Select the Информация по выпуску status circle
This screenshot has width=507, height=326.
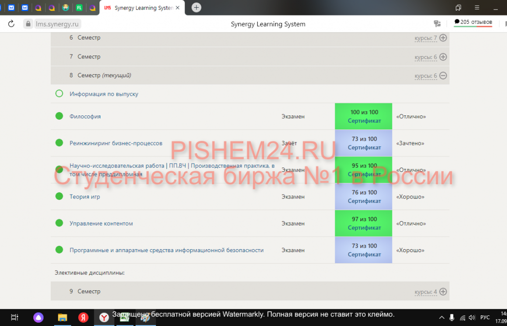59,94
